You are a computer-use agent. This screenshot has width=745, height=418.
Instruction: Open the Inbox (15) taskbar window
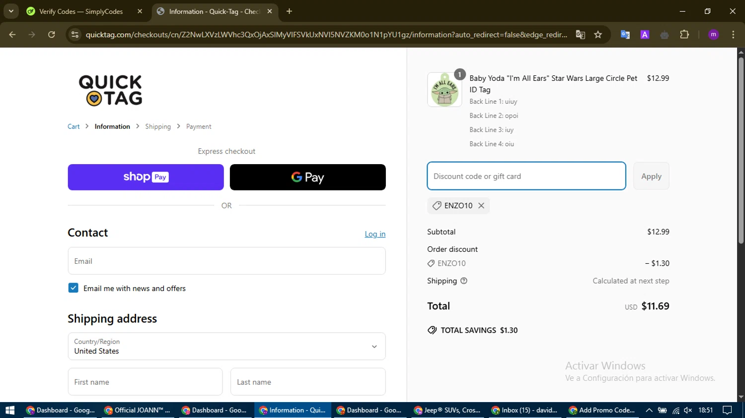(525, 410)
